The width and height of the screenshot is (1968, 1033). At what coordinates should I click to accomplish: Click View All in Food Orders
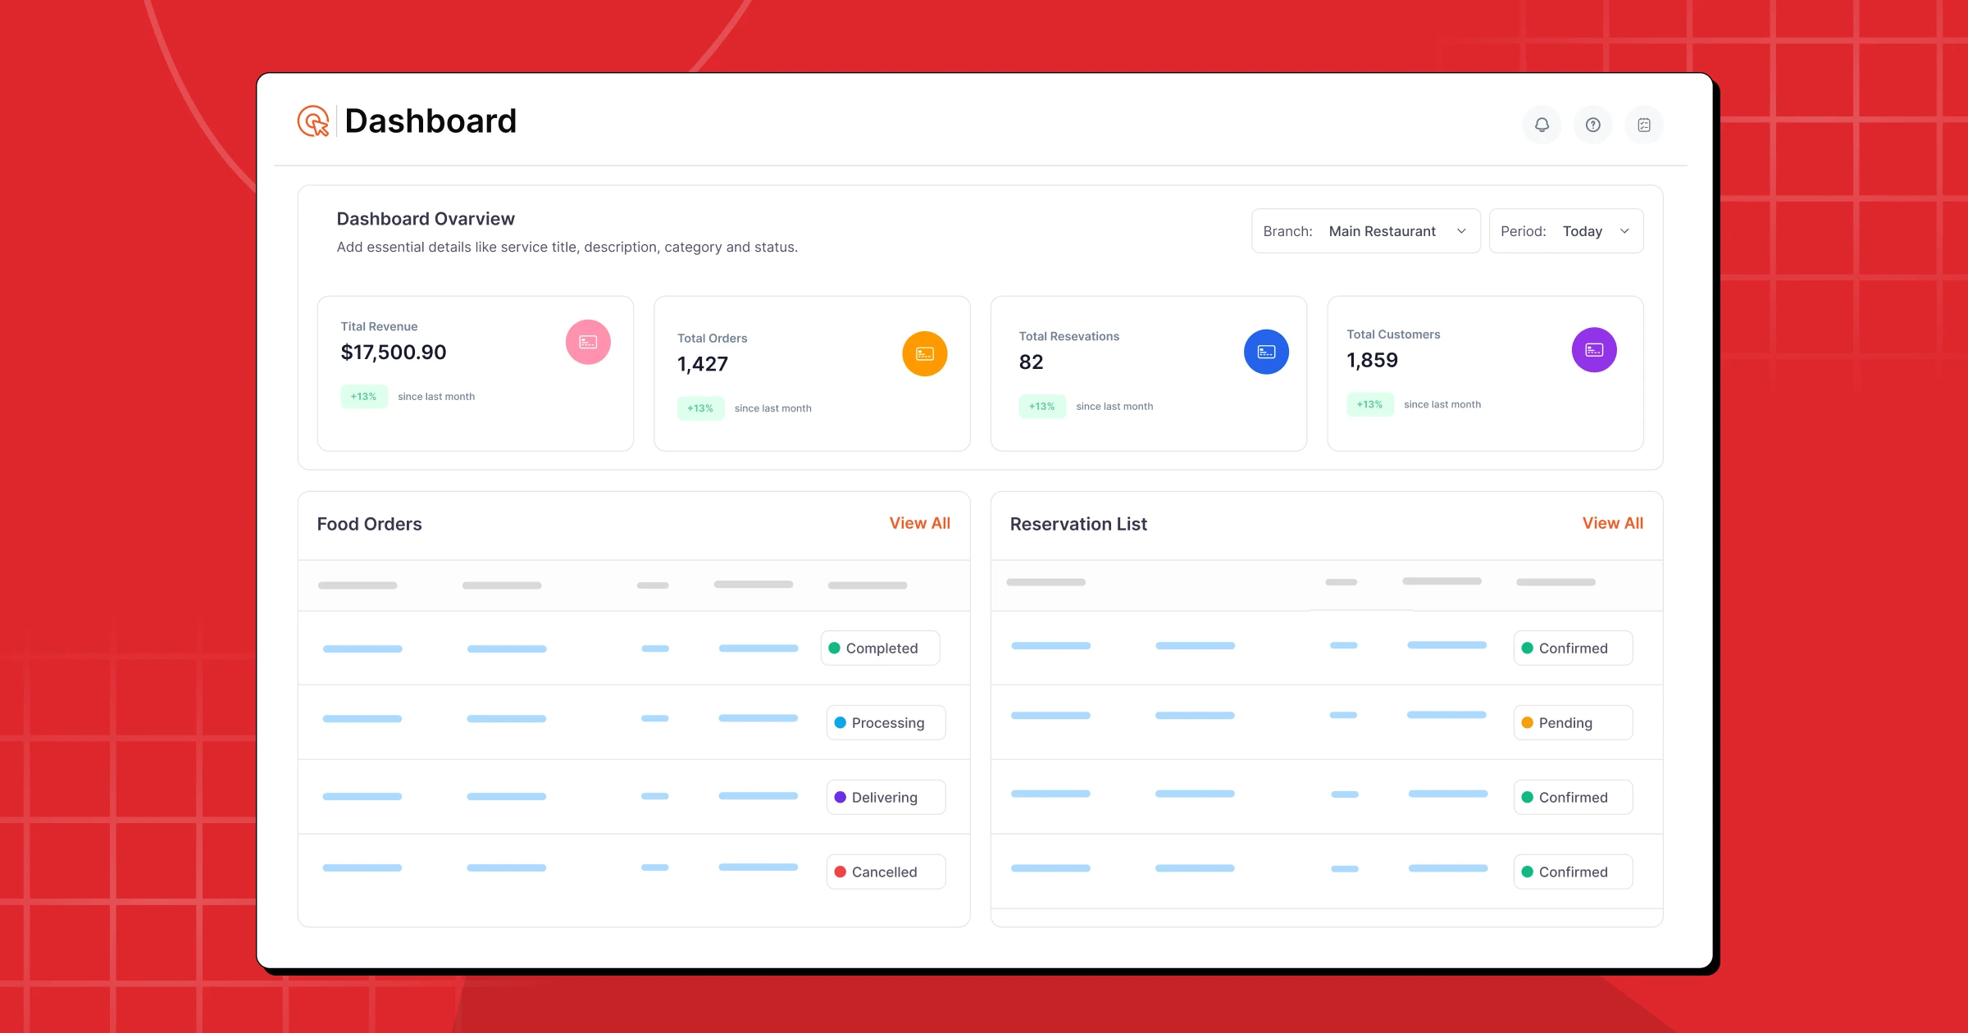[919, 523]
